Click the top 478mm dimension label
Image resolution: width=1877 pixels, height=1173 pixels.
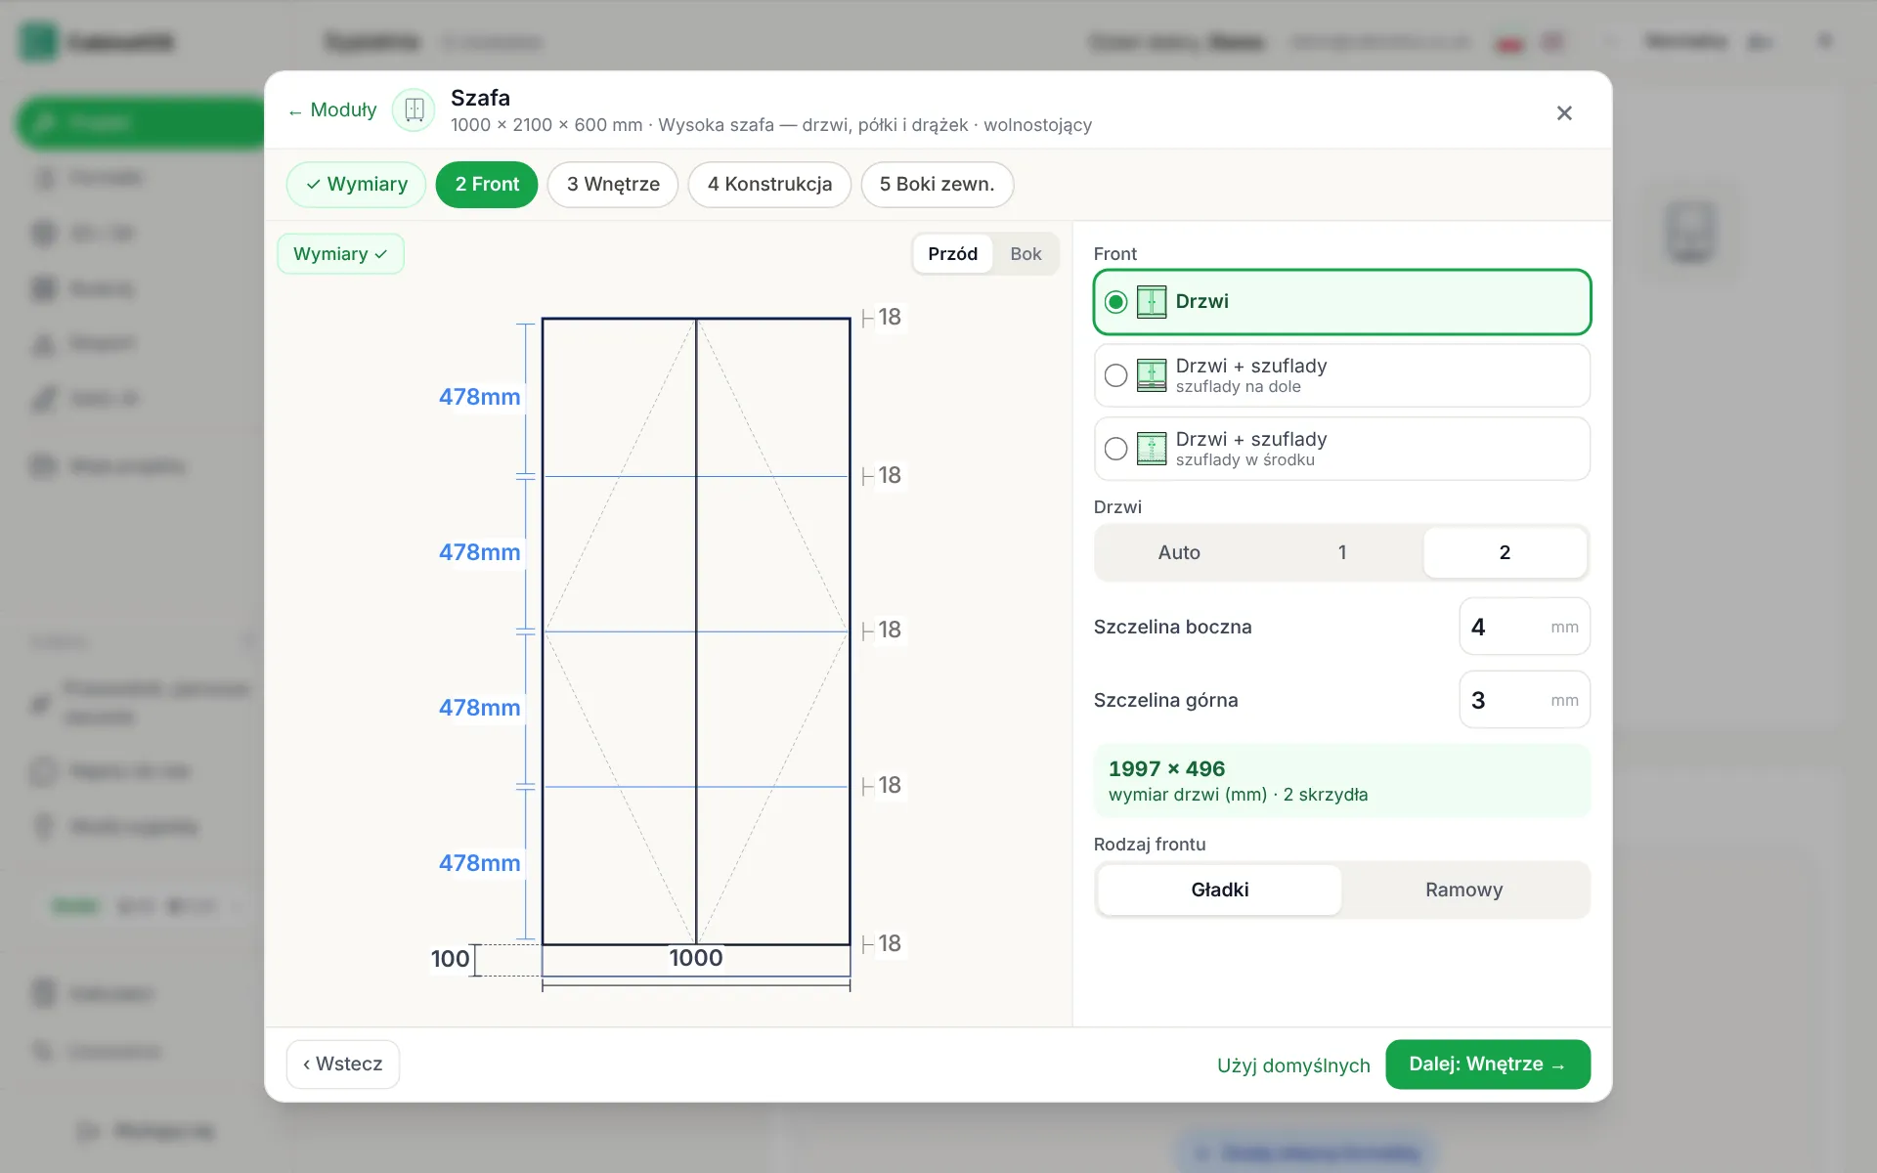[x=479, y=397]
